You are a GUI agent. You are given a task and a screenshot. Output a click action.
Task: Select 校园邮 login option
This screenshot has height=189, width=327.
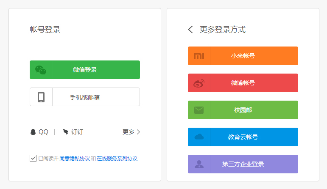click(243, 110)
